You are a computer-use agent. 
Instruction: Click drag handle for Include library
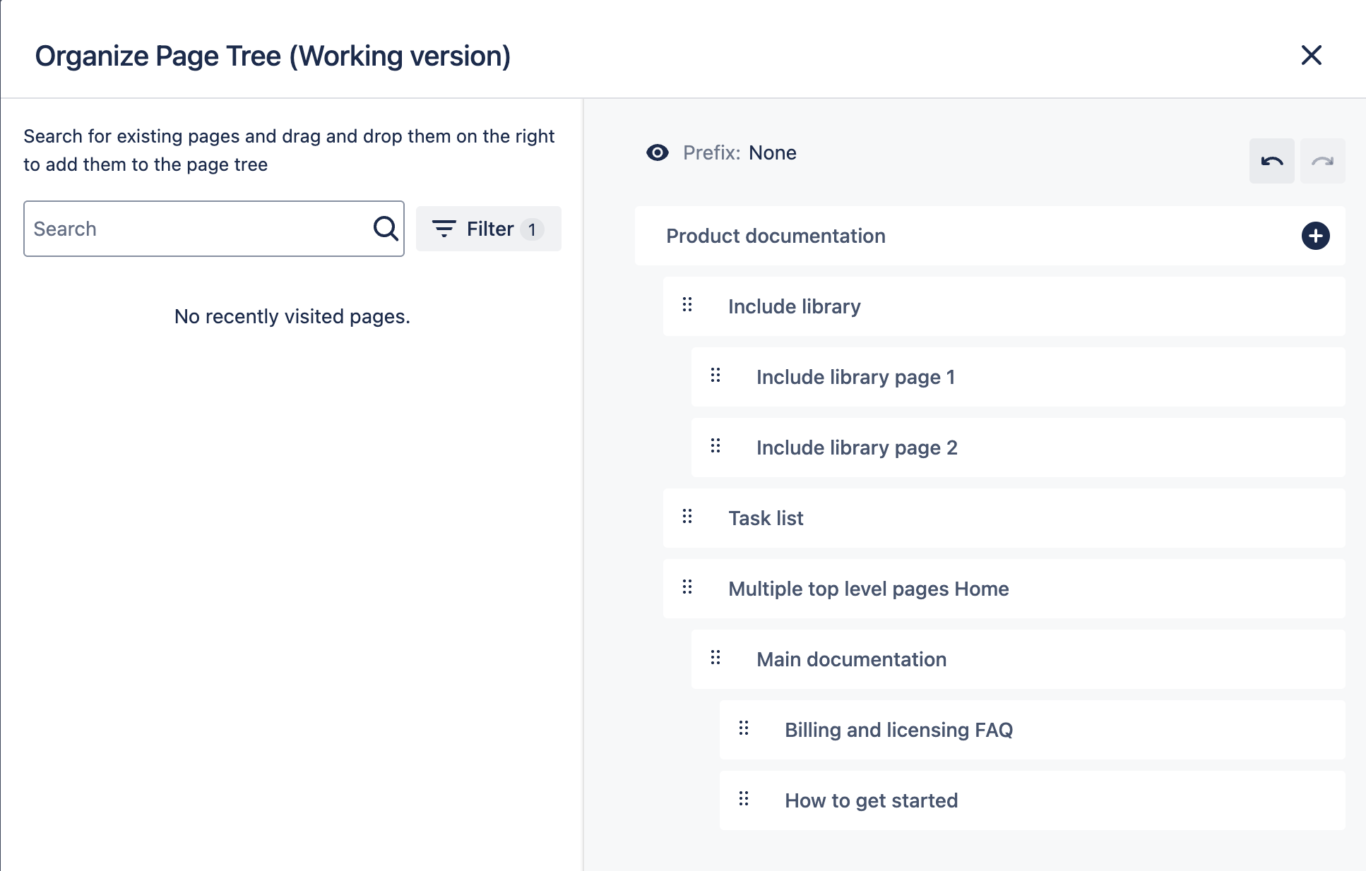pyautogui.click(x=687, y=305)
